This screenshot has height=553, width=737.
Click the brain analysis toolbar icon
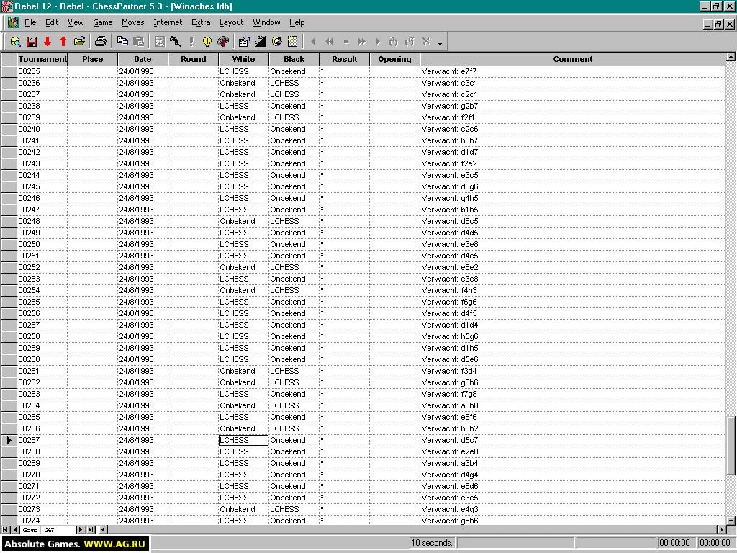(223, 42)
